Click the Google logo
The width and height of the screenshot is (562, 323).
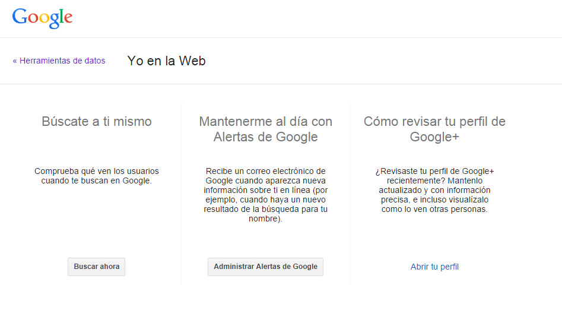click(x=42, y=18)
